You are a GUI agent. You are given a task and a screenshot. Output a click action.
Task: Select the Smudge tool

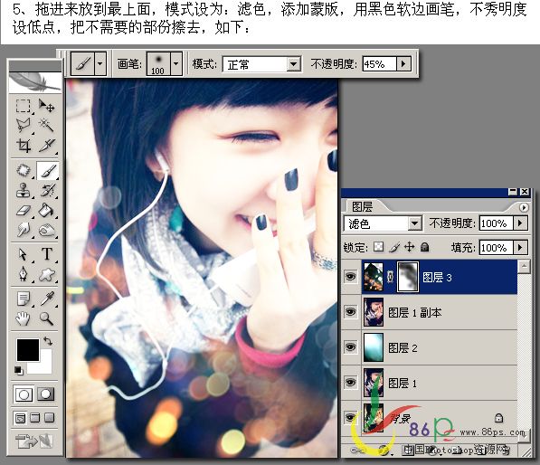point(24,230)
